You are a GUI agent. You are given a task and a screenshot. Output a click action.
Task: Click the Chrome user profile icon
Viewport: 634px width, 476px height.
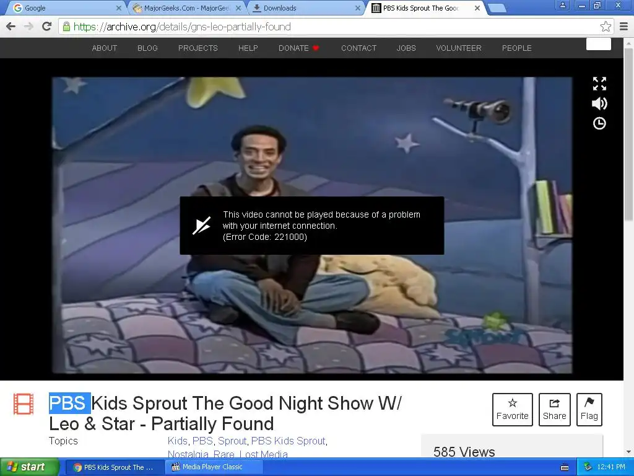tap(562, 5)
